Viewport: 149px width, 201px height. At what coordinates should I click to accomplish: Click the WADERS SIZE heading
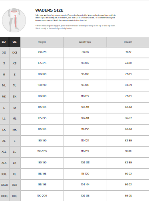(x=49, y=10)
